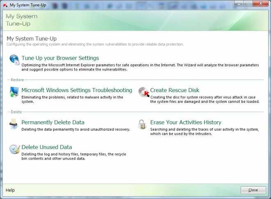Open Permanently Delete Data
This screenshot has width=271, height=199.
point(53,122)
